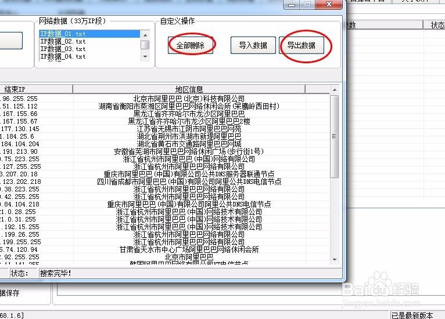Select IP数据_04.txt in network data list
The image size is (445, 319).
click(89, 56)
